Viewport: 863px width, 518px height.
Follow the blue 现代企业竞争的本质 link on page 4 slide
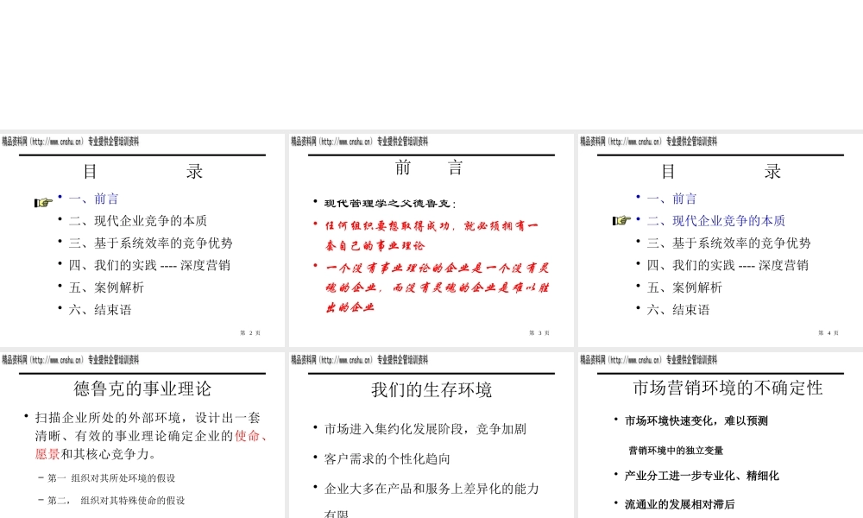[728, 221]
